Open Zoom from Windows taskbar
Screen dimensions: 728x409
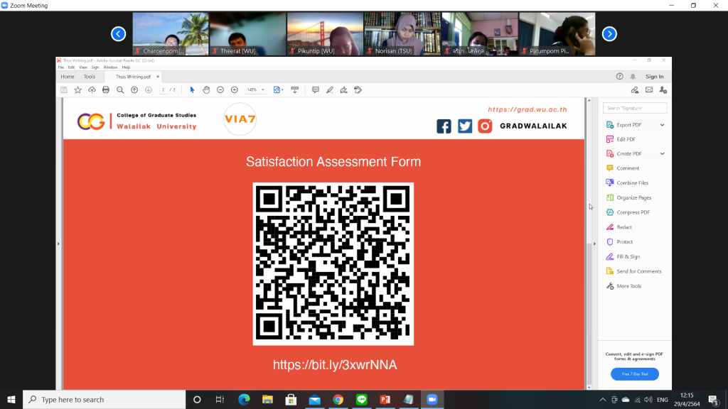[x=431, y=400]
